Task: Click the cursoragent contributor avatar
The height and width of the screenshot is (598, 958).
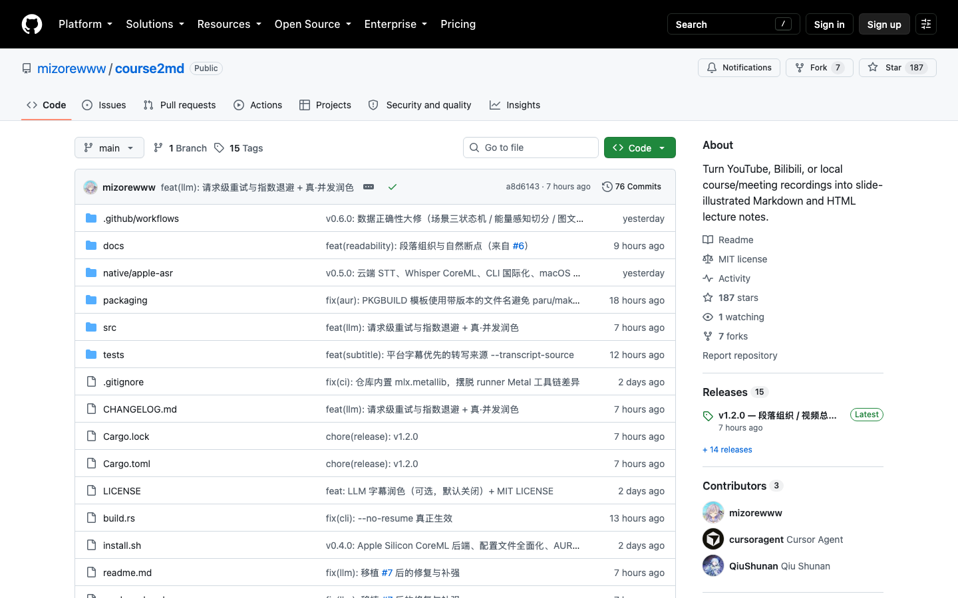Action: [713, 539]
